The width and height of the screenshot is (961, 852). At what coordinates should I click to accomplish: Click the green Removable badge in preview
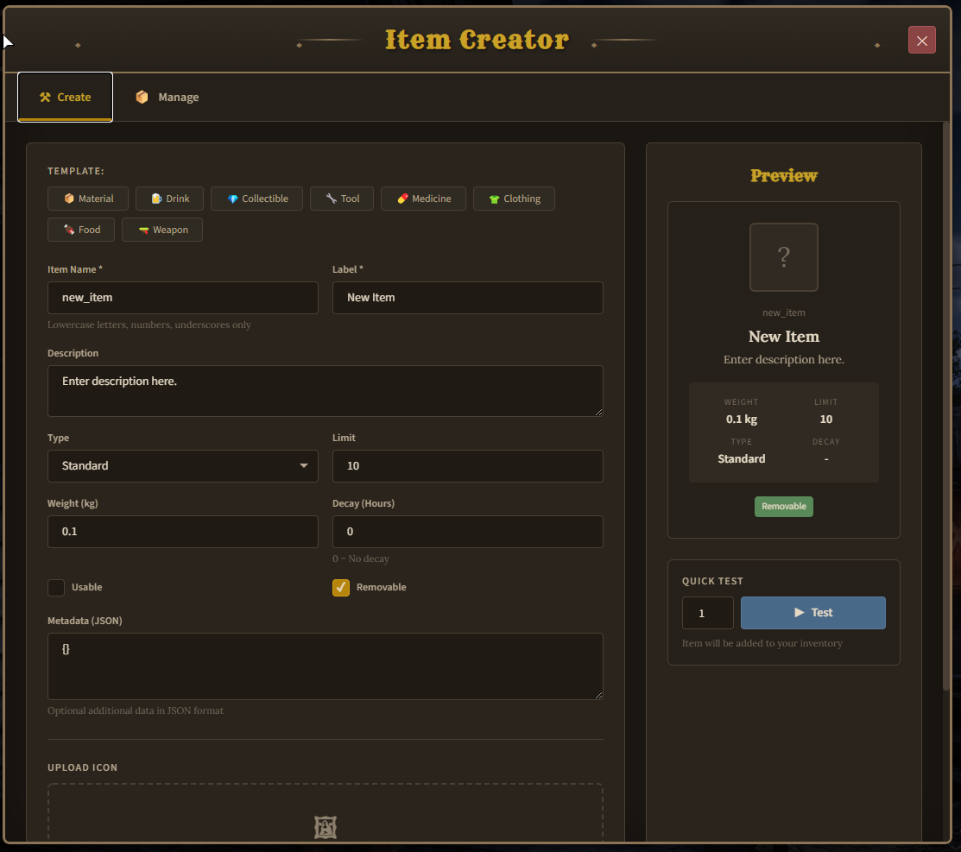[783, 507]
